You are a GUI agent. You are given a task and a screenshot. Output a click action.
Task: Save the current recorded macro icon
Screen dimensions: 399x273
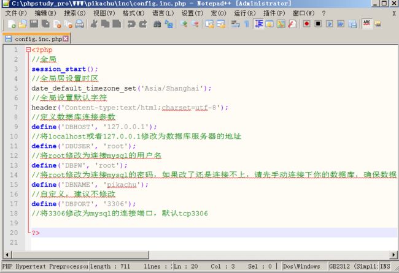tap(352, 24)
